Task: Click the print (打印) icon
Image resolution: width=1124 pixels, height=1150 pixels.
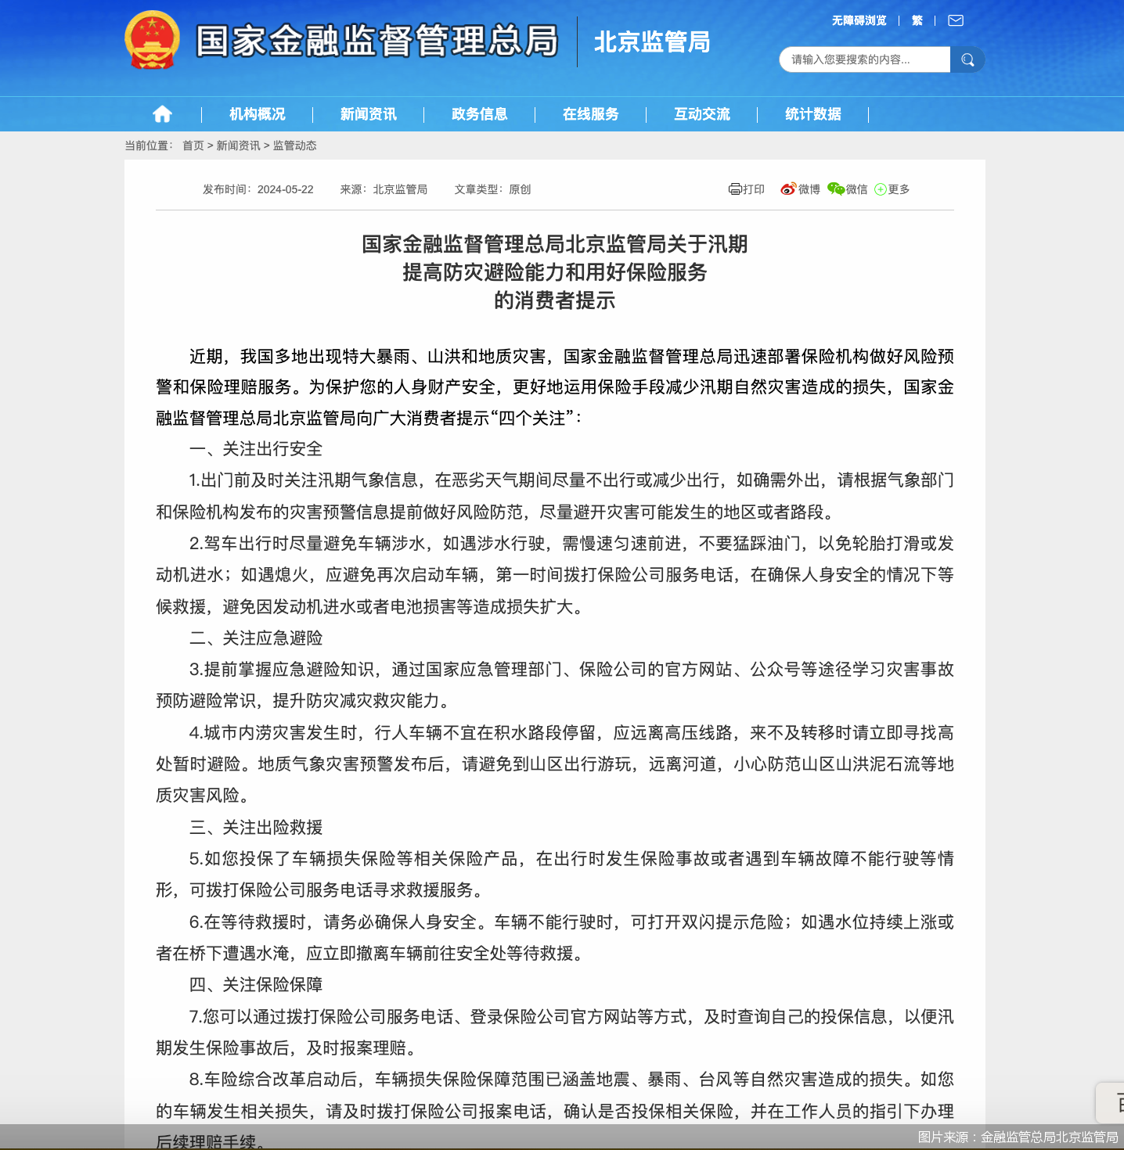Action: (746, 189)
